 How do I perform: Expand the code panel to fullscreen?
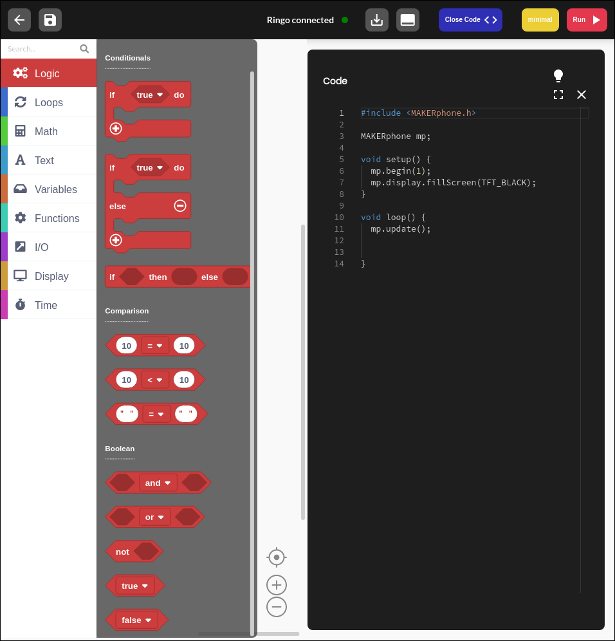tap(558, 95)
